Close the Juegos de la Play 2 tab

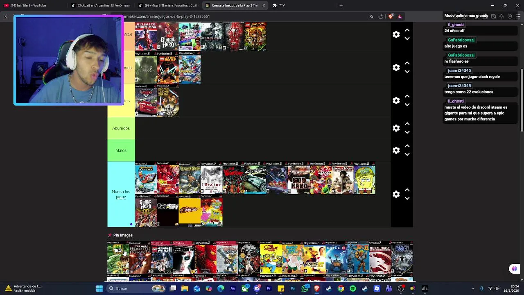tap(264, 5)
